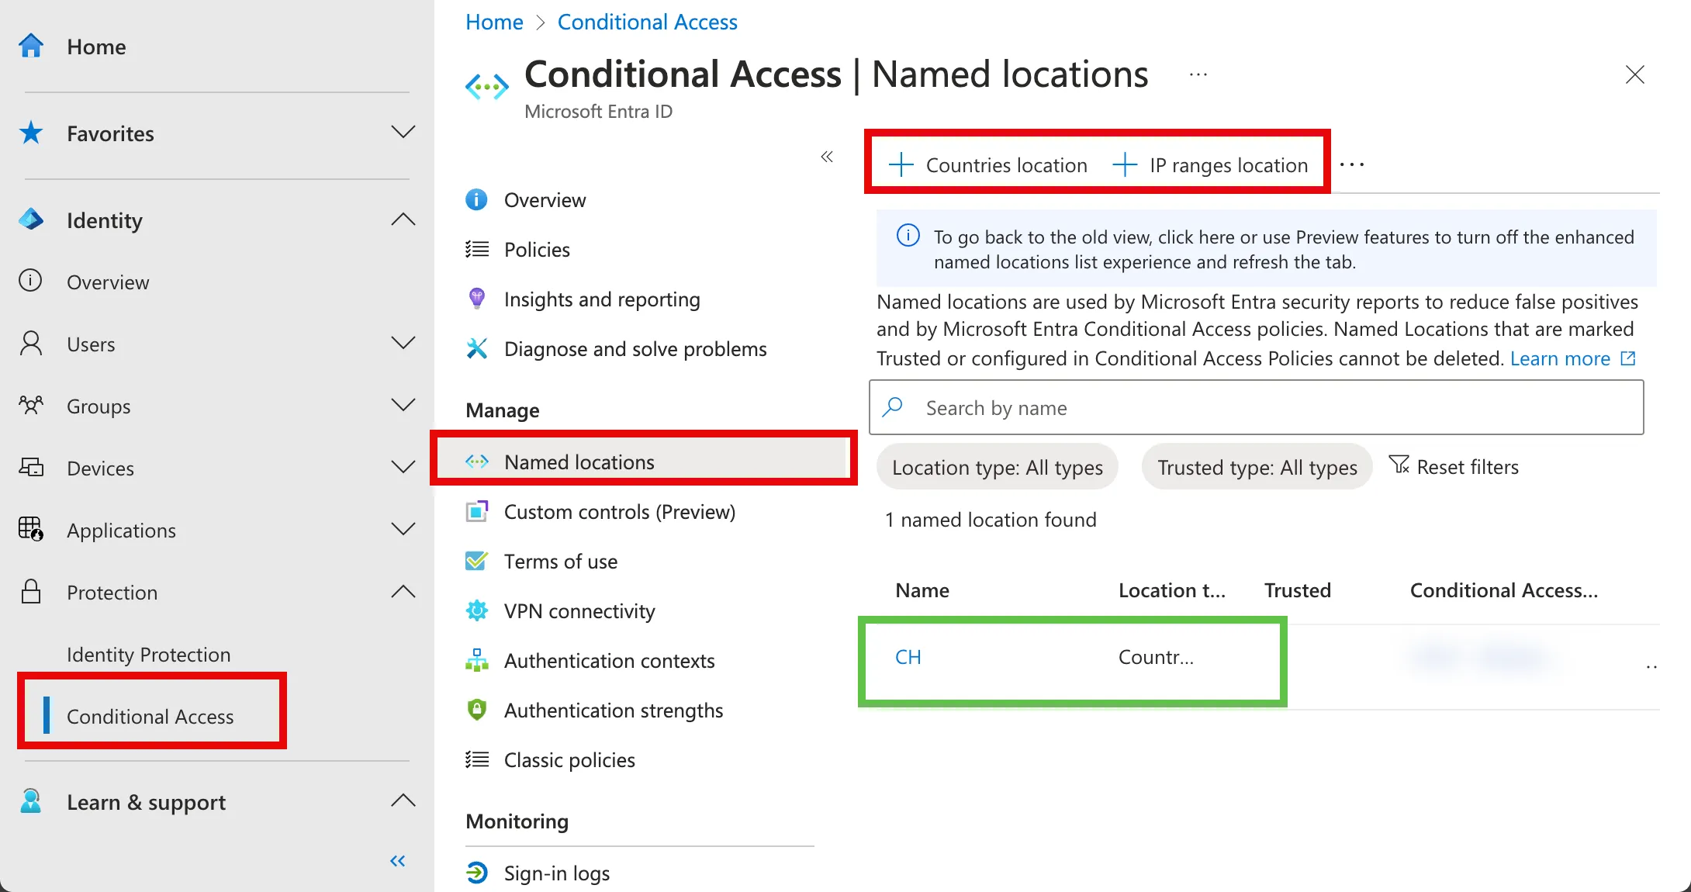This screenshot has width=1691, height=892.
Task: Click the Users person icon
Action: tap(31, 343)
